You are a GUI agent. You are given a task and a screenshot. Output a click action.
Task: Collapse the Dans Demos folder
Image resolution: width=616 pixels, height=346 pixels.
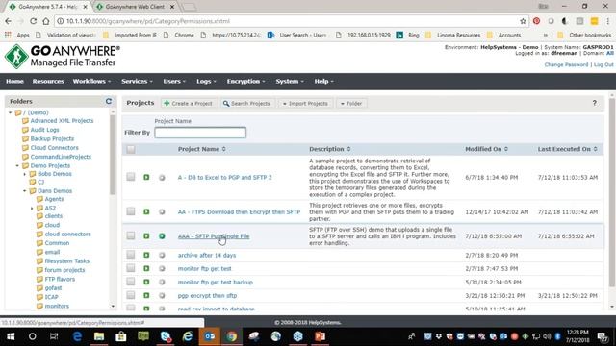tap(25, 191)
